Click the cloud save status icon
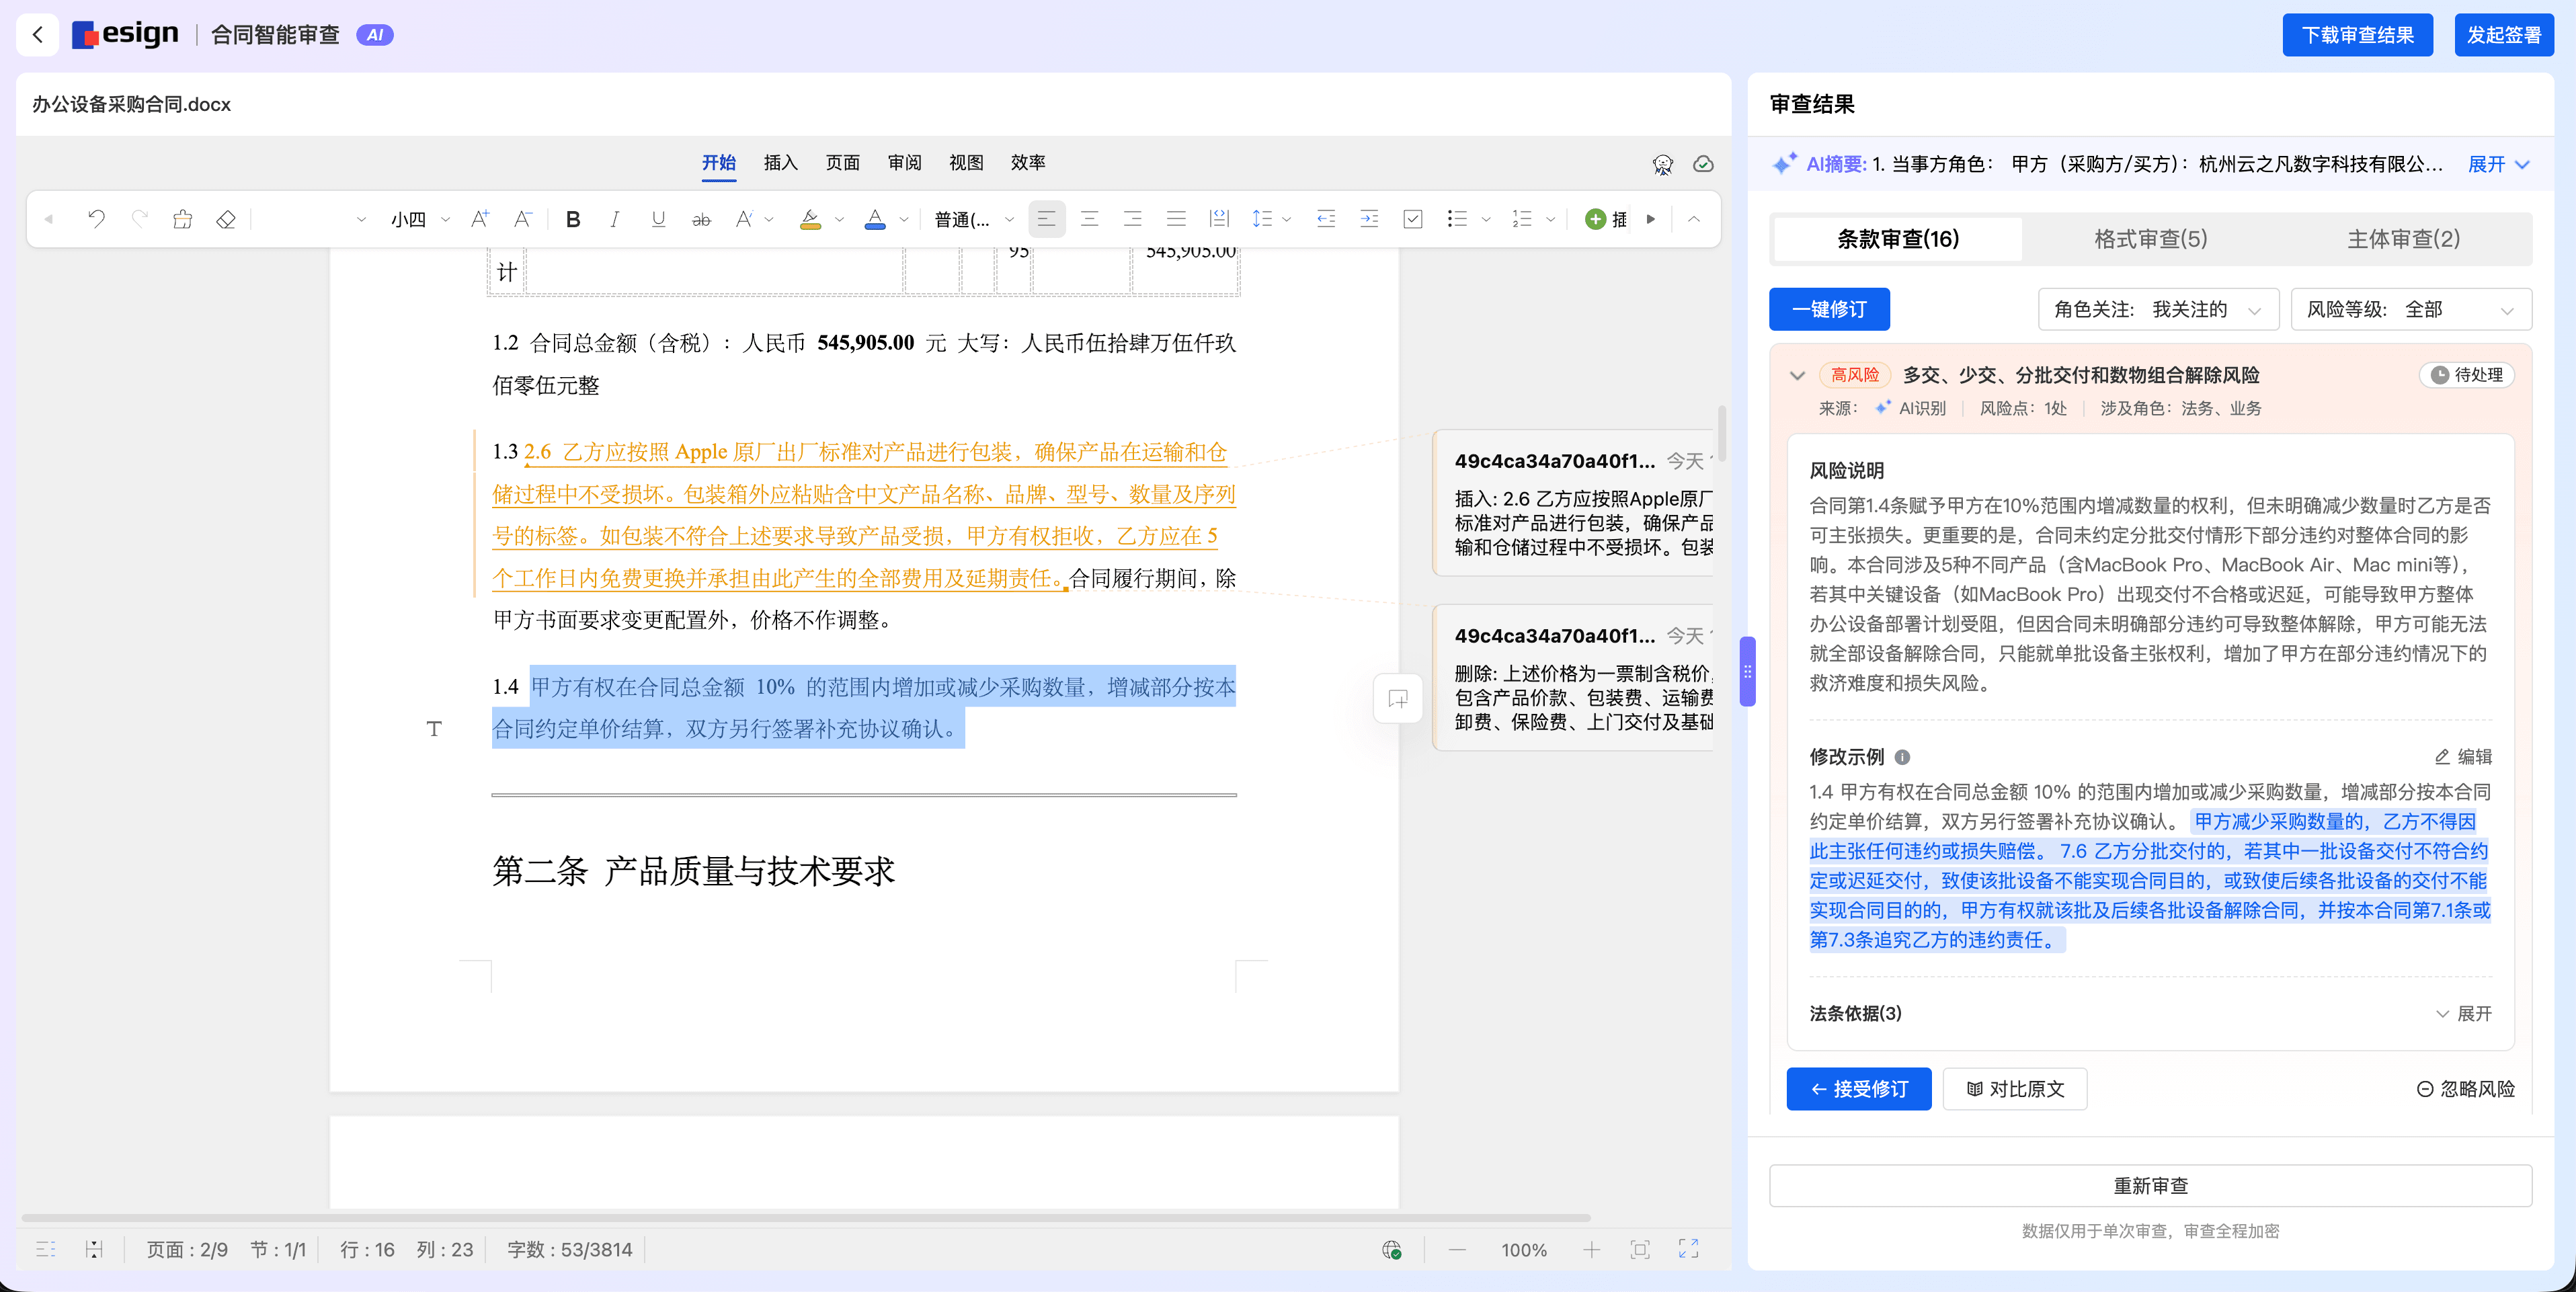Viewport: 2576px width, 1292px height. (1704, 164)
